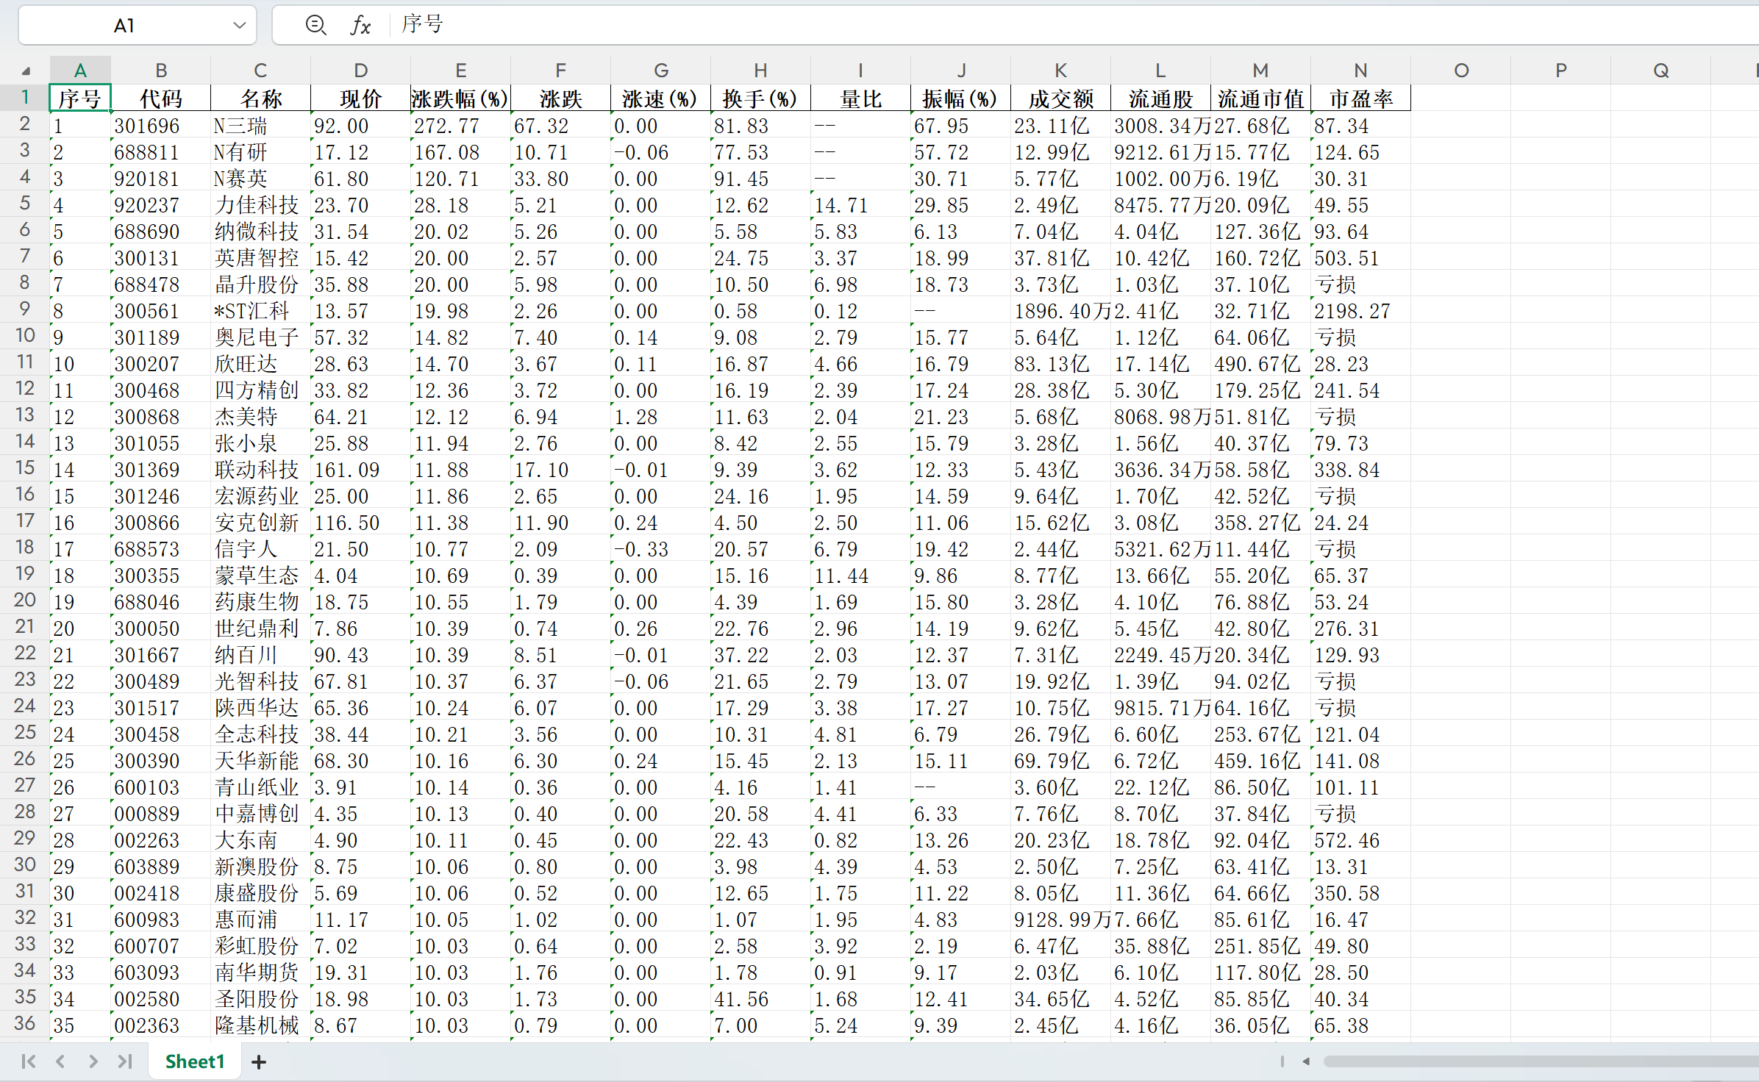Jump to last sheet navigation arrow
Viewport: 1759px width, 1082px height.
pos(125,1061)
